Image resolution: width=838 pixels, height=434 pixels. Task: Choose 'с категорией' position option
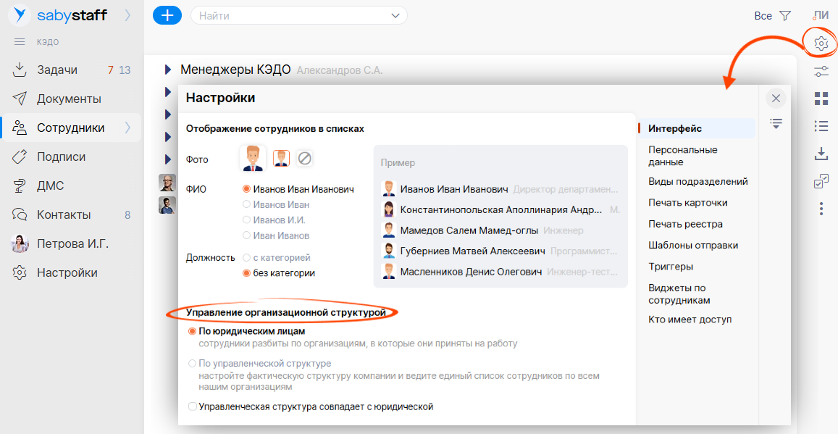pos(247,258)
